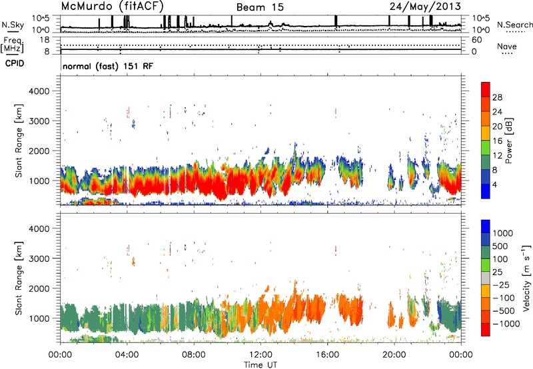Click the 'Nave' legend label
Viewport: 533px width, 369px height.
[x=507, y=47]
